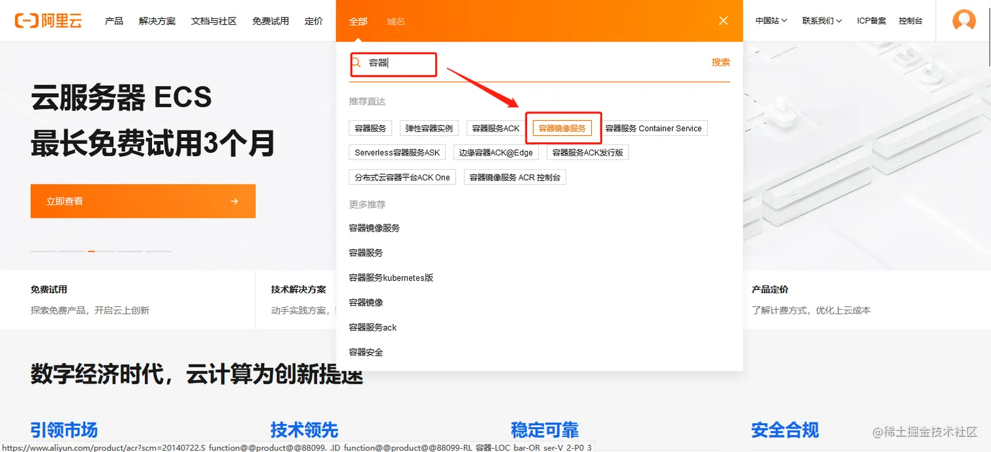This screenshot has height=452, width=991.
Task: Close the search panel with X
Action: 724,21
